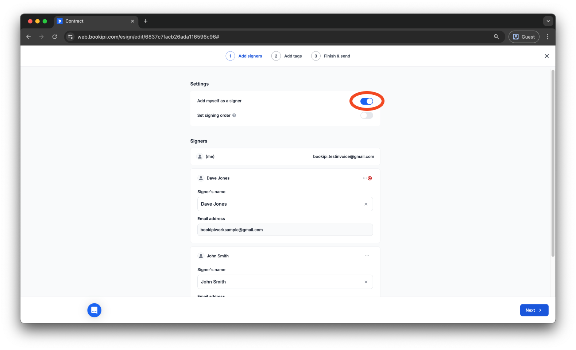Go back in browser history

click(28, 37)
